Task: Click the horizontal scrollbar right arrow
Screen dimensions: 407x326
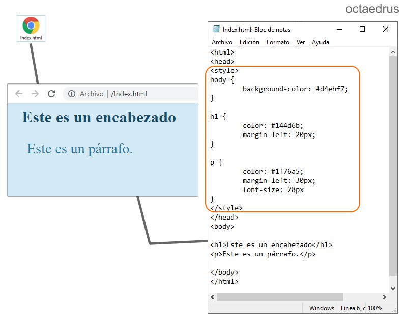Action: [385, 297]
